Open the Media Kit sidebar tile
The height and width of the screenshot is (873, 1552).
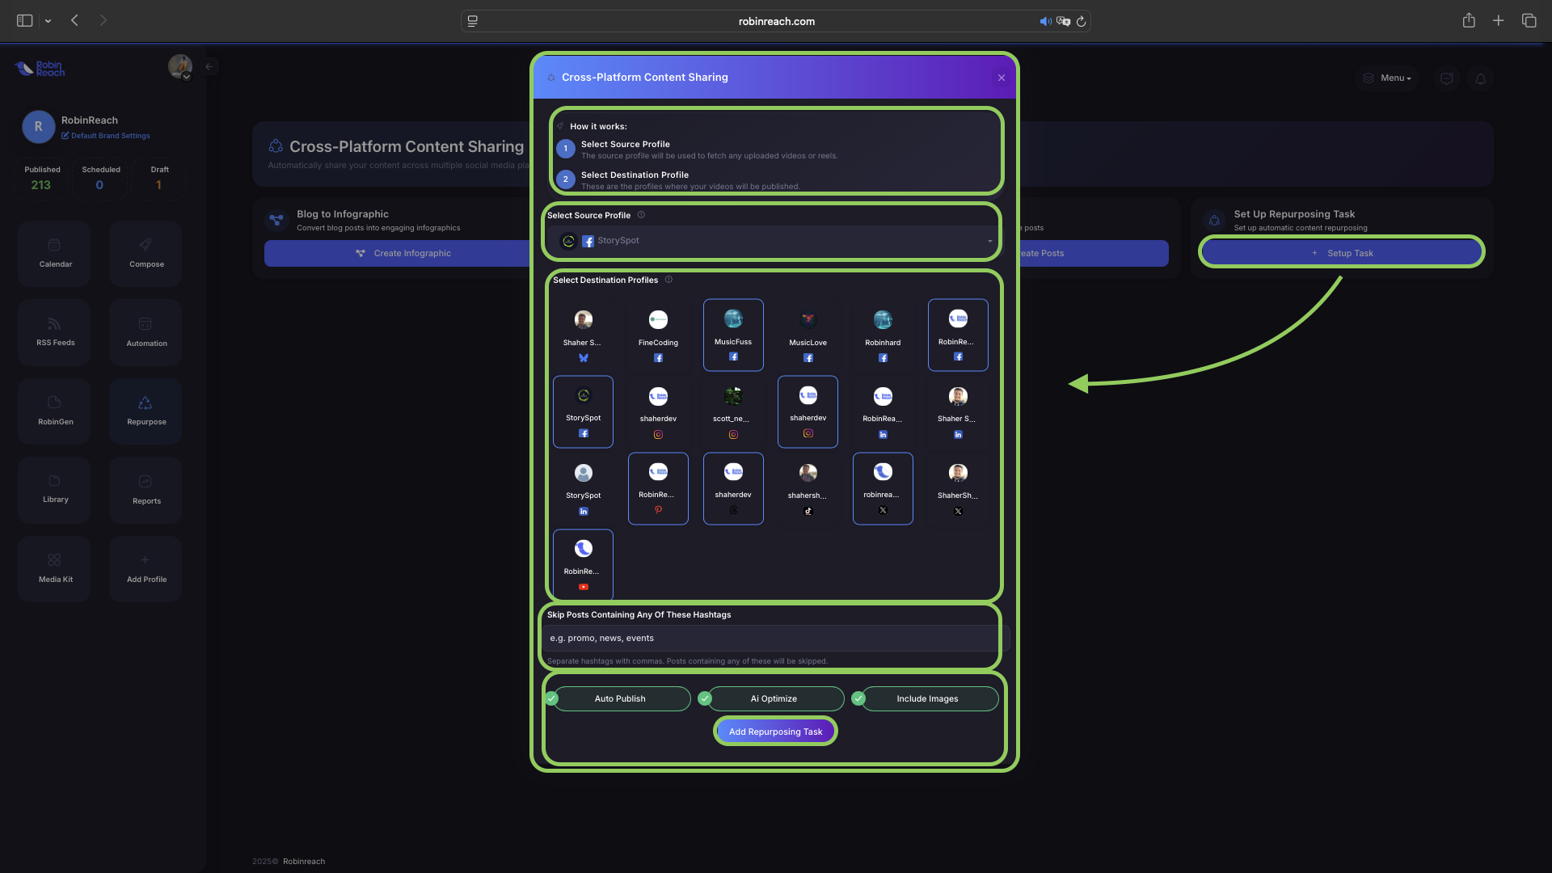(55, 567)
